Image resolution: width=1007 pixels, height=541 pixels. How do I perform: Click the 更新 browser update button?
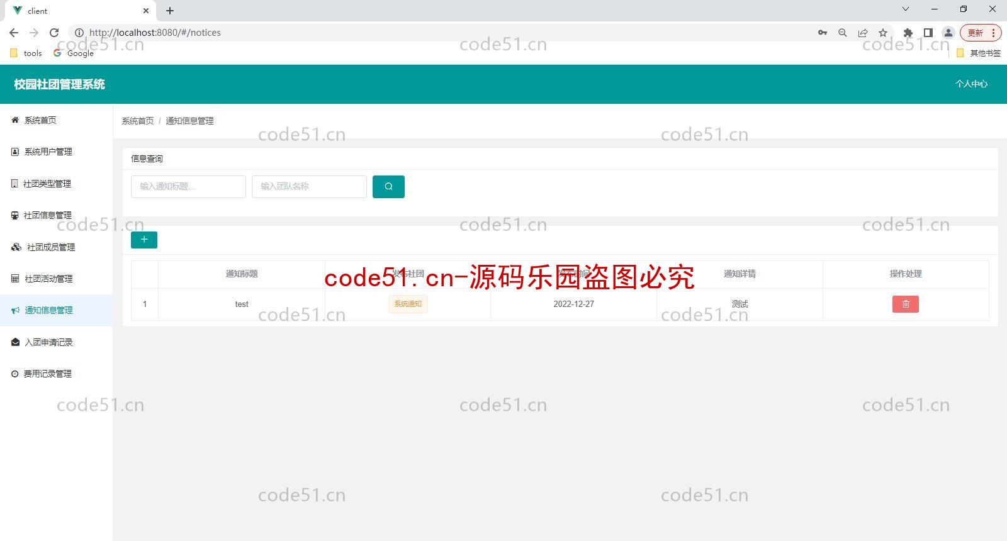click(x=980, y=33)
